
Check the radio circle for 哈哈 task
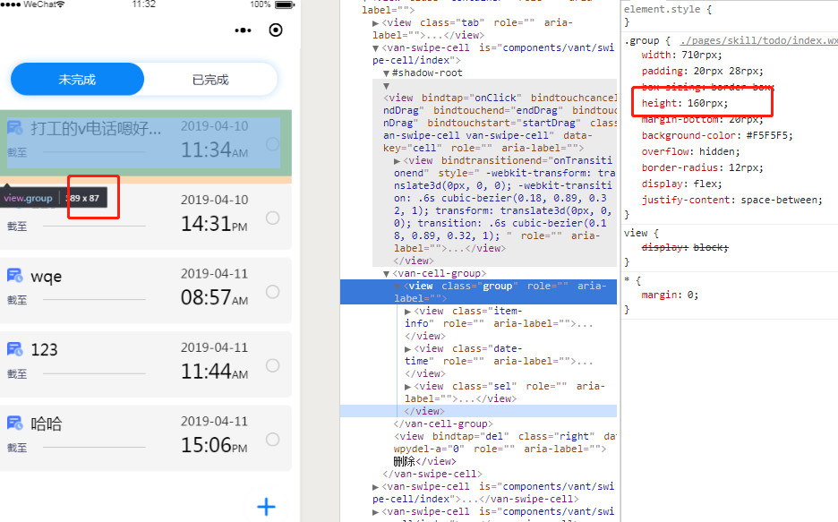(x=273, y=439)
